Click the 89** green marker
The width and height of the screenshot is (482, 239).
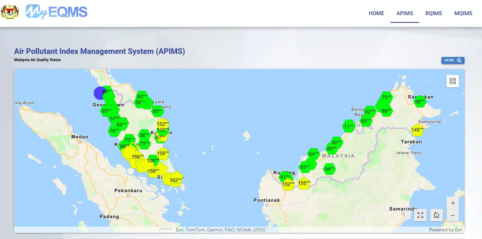click(386, 111)
